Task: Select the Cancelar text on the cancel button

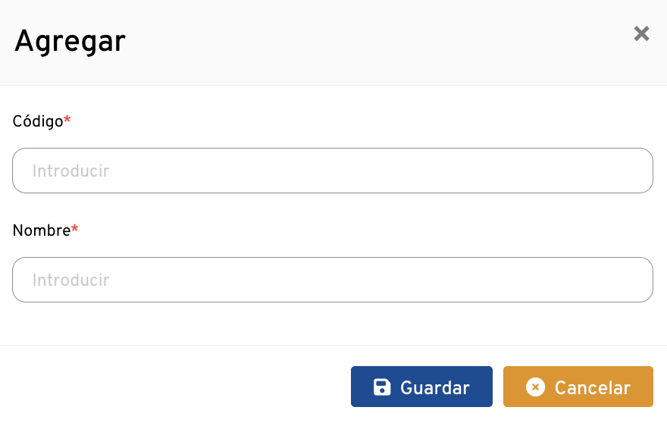Action: [x=592, y=388]
